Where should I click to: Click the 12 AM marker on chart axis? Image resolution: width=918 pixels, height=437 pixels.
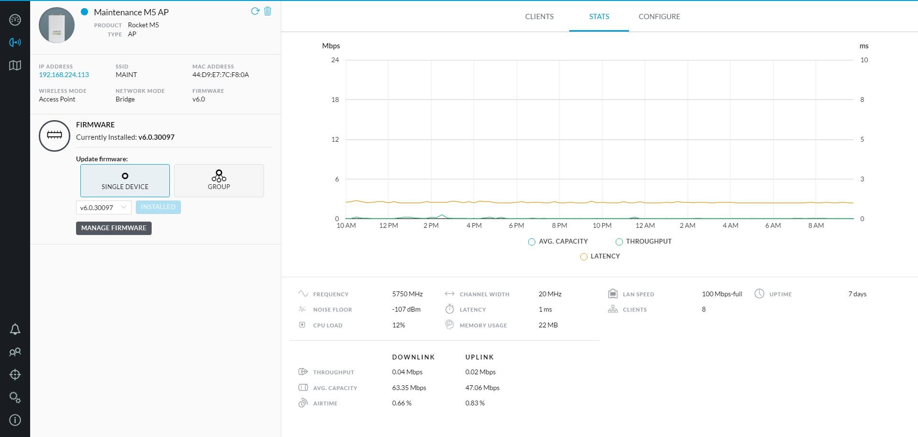click(645, 225)
